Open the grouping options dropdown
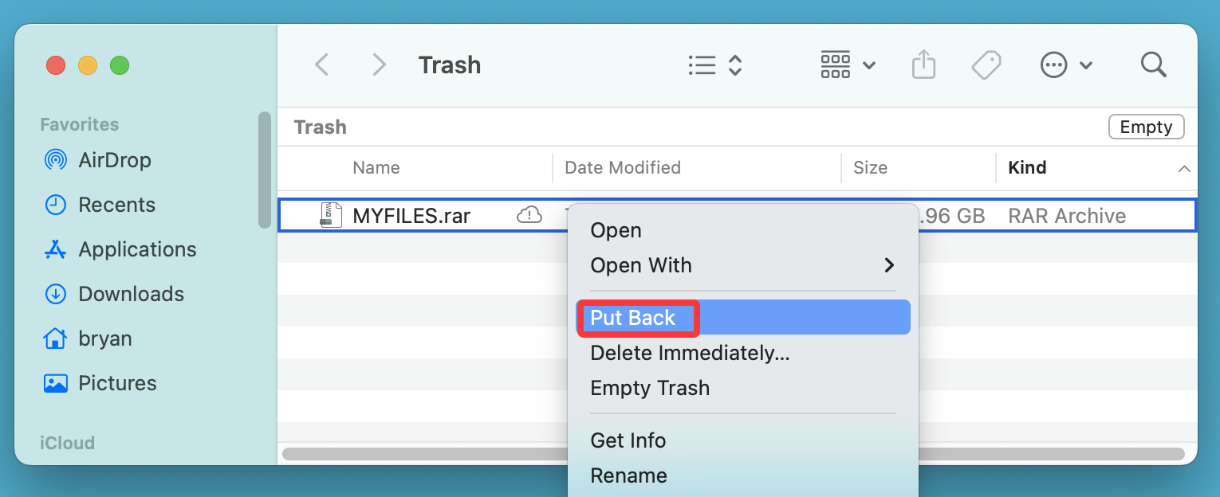Screen dimensions: 1220x497 [x=848, y=65]
